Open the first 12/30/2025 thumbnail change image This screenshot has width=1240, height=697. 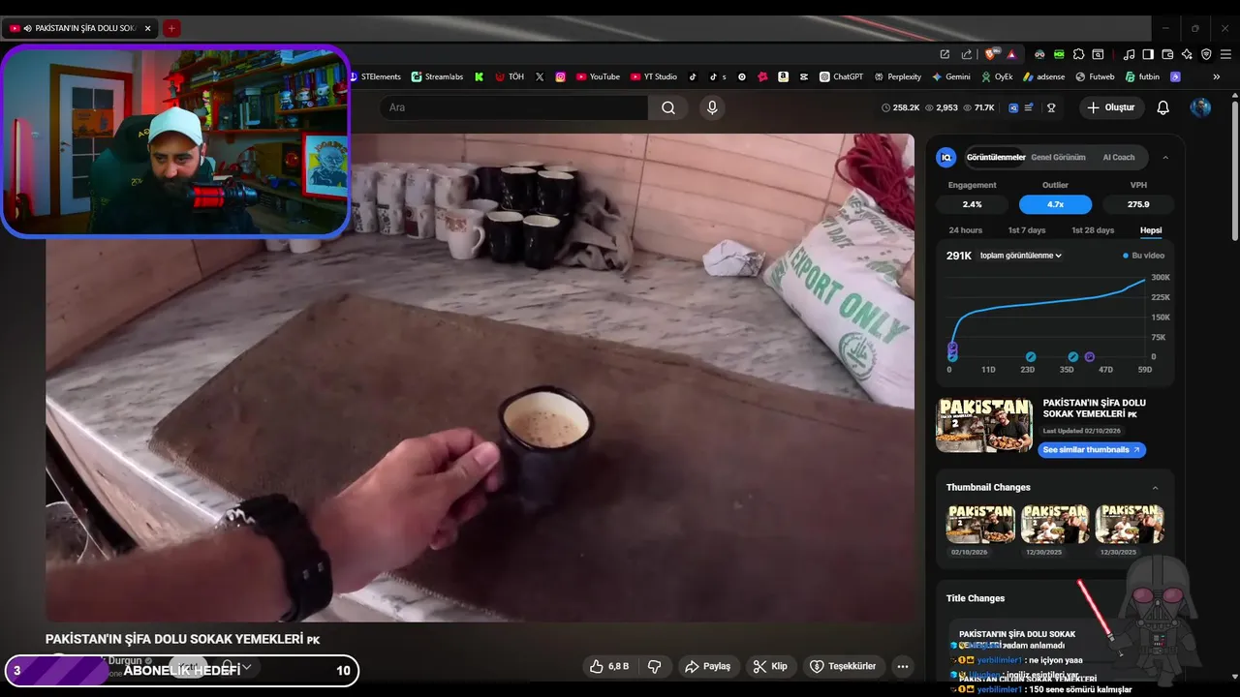1055,524
